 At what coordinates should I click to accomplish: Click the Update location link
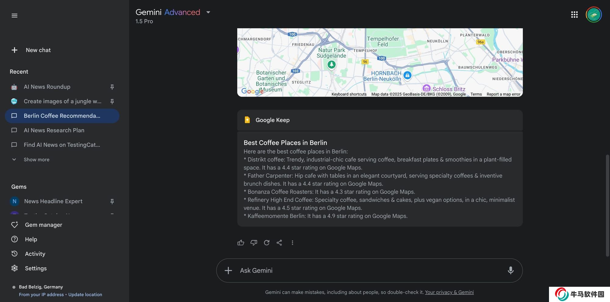tap(85, 295)
